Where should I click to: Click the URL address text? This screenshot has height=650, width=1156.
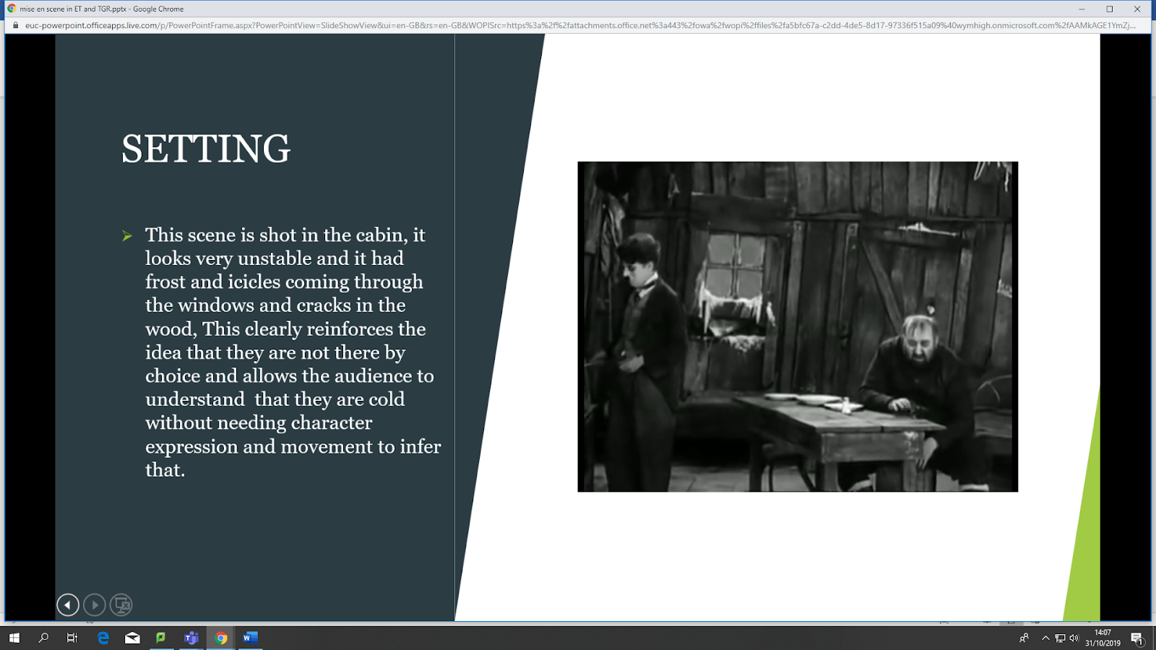click(x=580, y=25)
